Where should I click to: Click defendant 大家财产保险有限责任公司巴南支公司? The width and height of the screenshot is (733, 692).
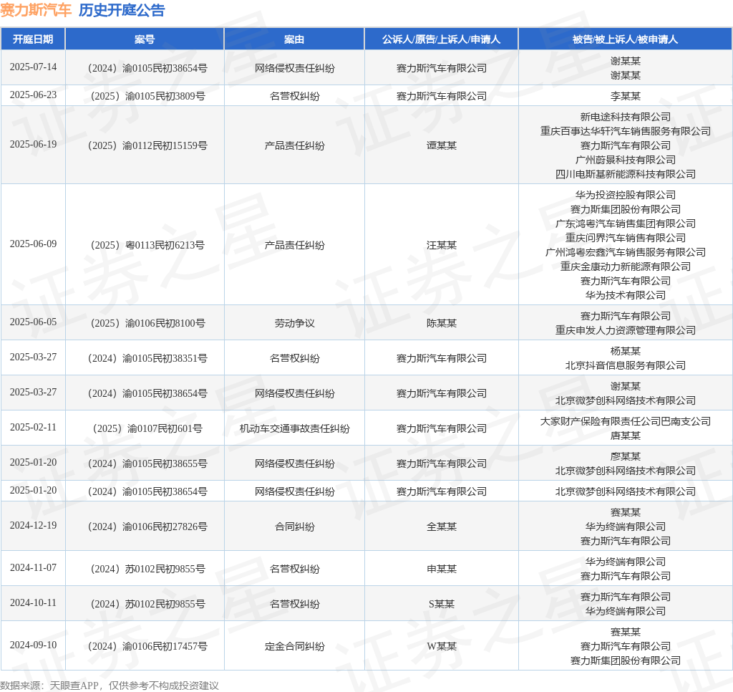pyautogui.click(x=625, y=421)
